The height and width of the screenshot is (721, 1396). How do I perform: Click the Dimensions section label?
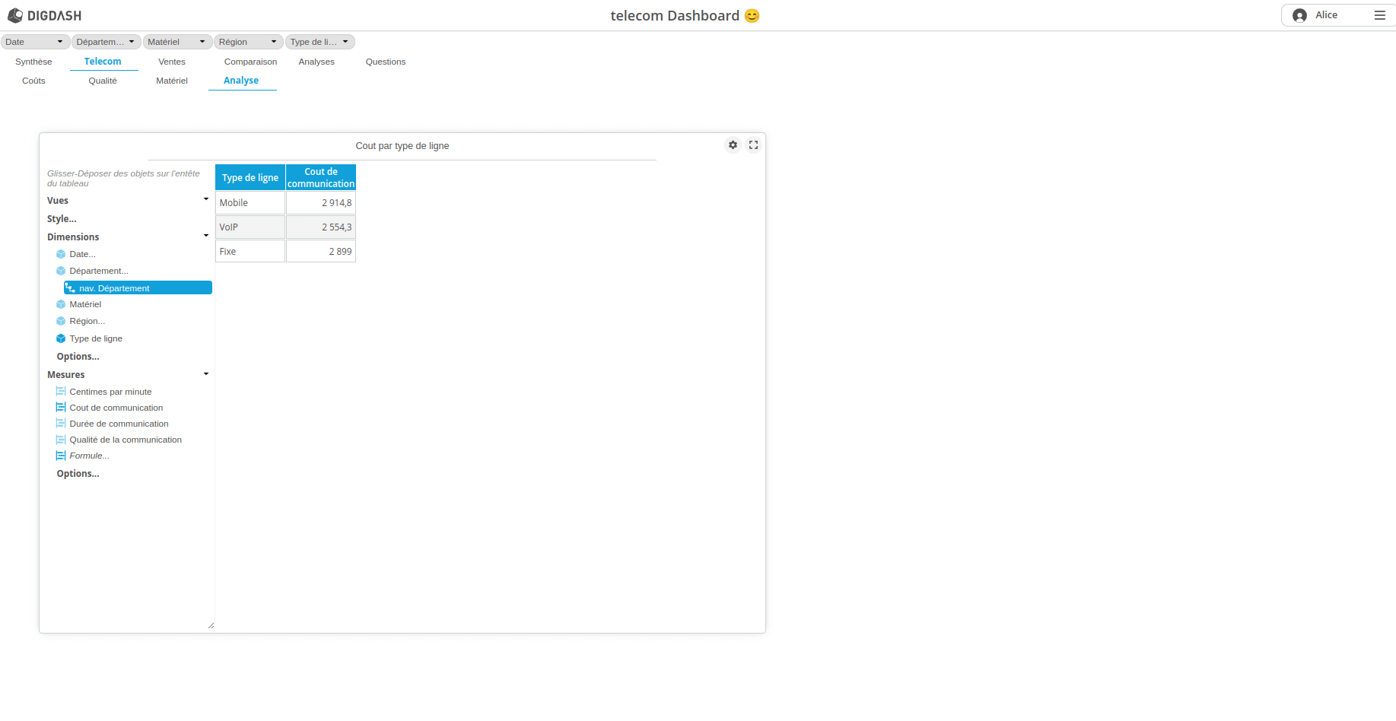(73, 237)
